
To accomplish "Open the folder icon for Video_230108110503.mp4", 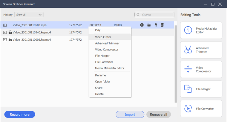I will (149, 25).
